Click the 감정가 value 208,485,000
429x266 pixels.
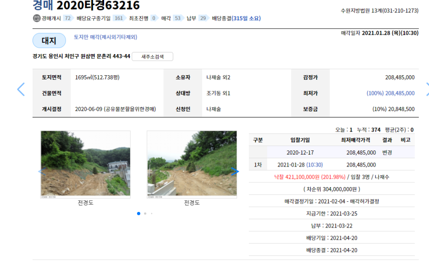[x=400, y=78]
